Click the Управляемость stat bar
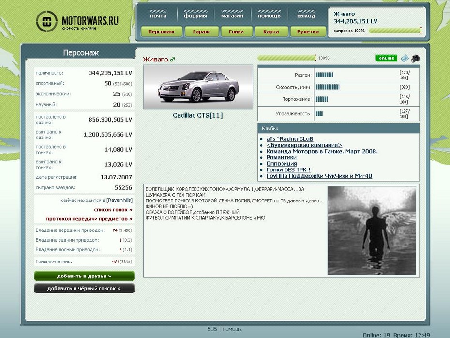This screenshot has height=338, width=450. coord(319,114)
